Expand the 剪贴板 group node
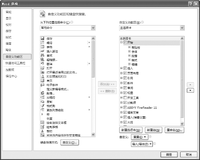 [129, 47]
